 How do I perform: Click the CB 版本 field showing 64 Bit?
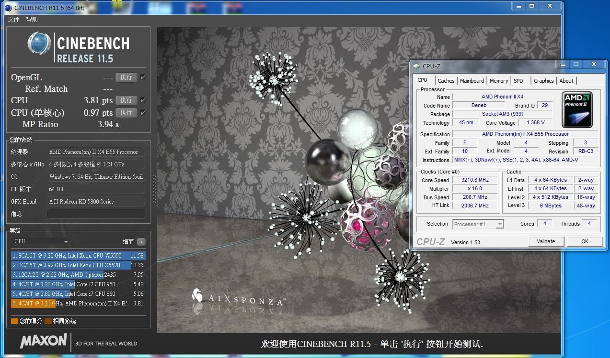pos(96,189)
